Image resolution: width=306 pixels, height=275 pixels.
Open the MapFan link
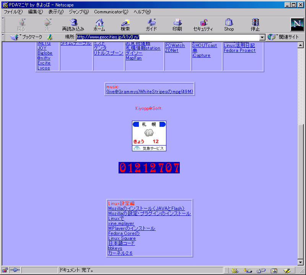coord(133,58)
